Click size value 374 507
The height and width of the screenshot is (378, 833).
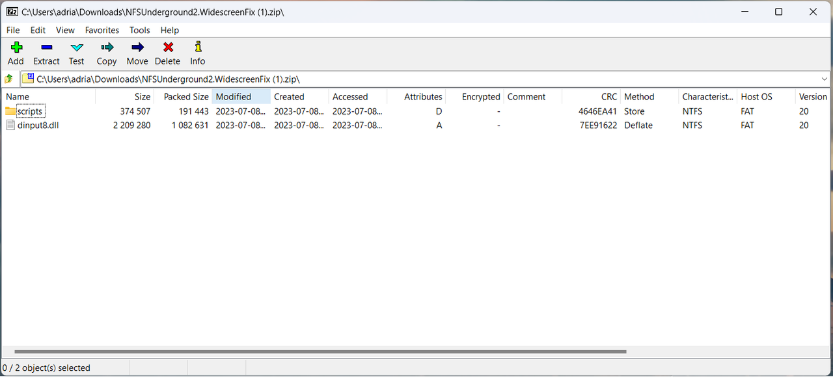click(135, 111)
